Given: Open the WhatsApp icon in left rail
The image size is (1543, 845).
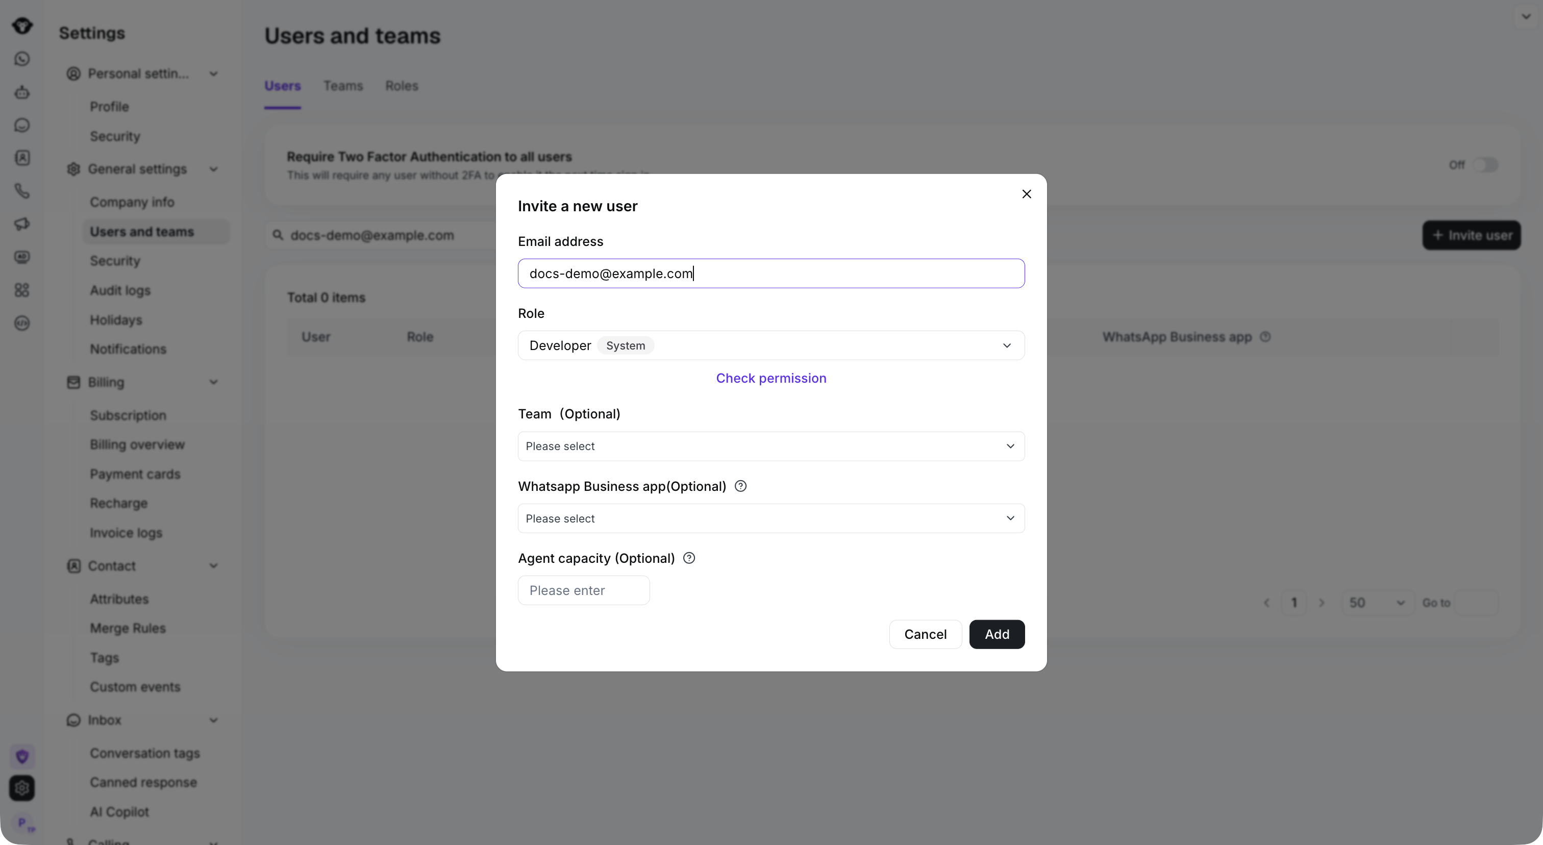Looking at the screenshot, I should click(22, 59).
